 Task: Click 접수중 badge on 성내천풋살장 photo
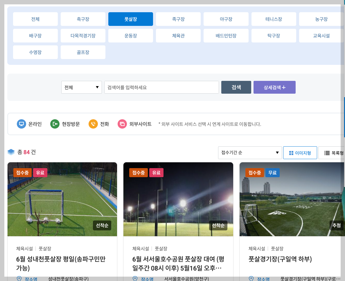[x=22, y=172]
